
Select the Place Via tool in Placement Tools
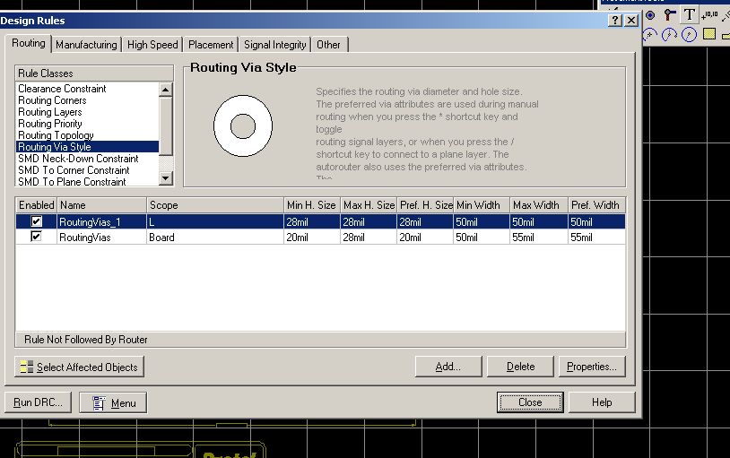pos(670,15)
